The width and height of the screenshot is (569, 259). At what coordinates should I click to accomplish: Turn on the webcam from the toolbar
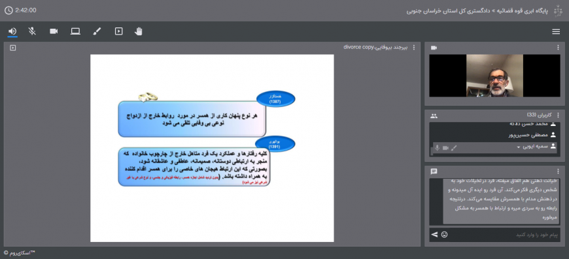point(54,31)
